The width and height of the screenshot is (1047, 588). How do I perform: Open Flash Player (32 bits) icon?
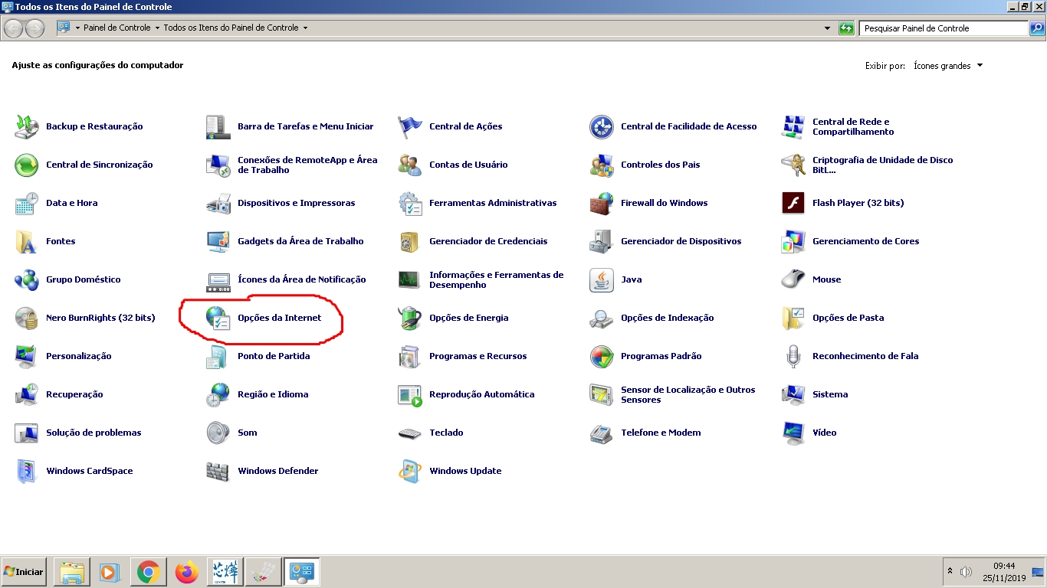(x=793, y=203)
